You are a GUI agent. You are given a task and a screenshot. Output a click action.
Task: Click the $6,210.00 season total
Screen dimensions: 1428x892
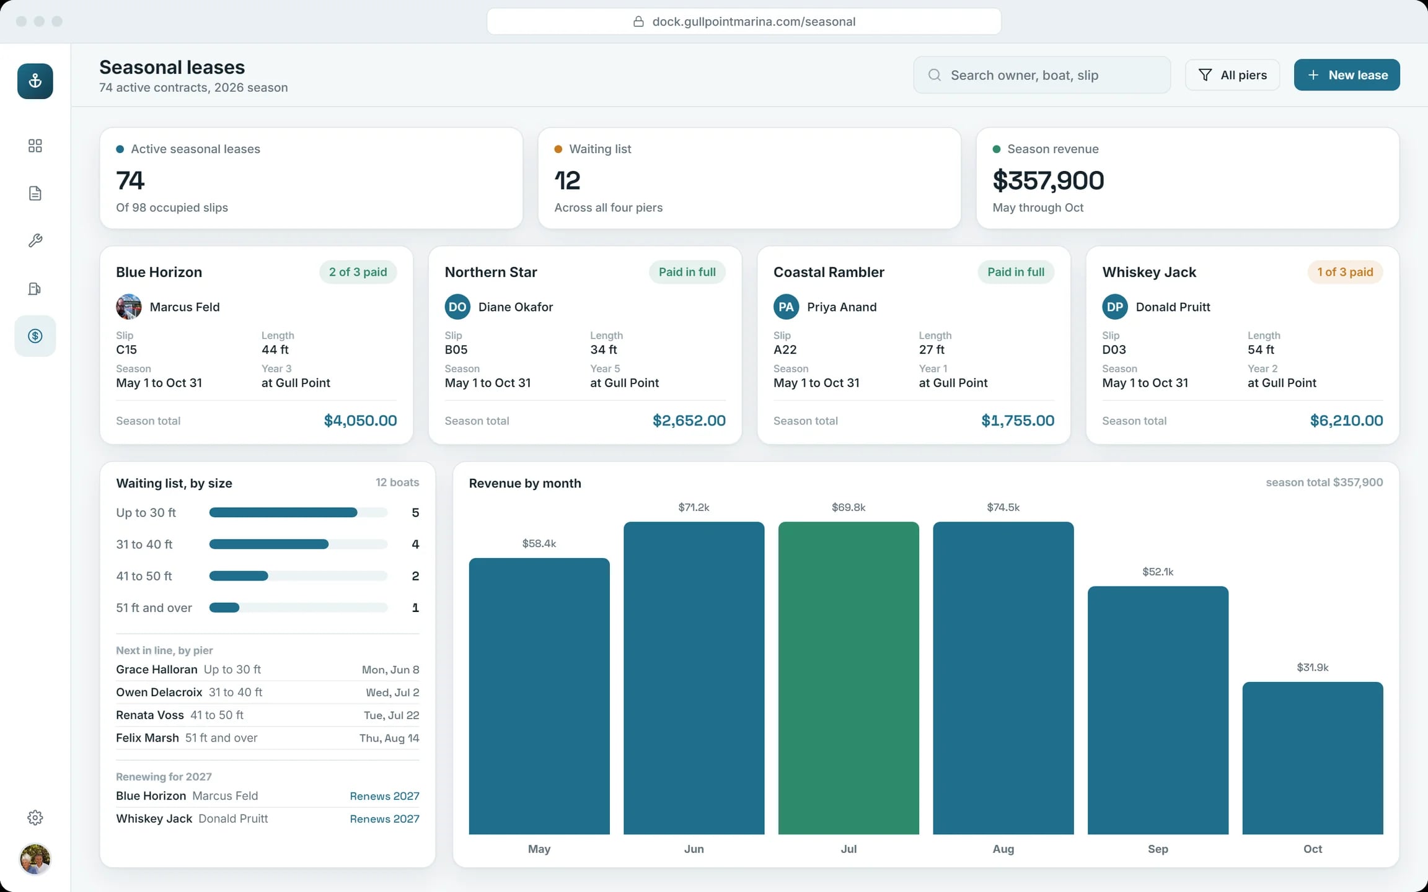(1346, 421)
